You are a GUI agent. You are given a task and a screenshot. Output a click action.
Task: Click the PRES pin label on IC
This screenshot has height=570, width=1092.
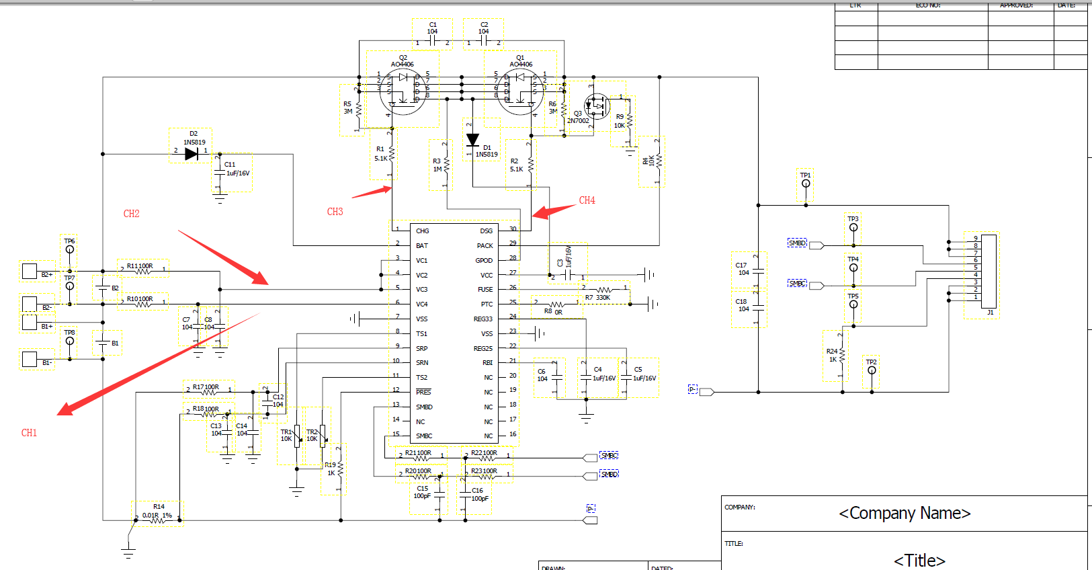tap(423, 392)
